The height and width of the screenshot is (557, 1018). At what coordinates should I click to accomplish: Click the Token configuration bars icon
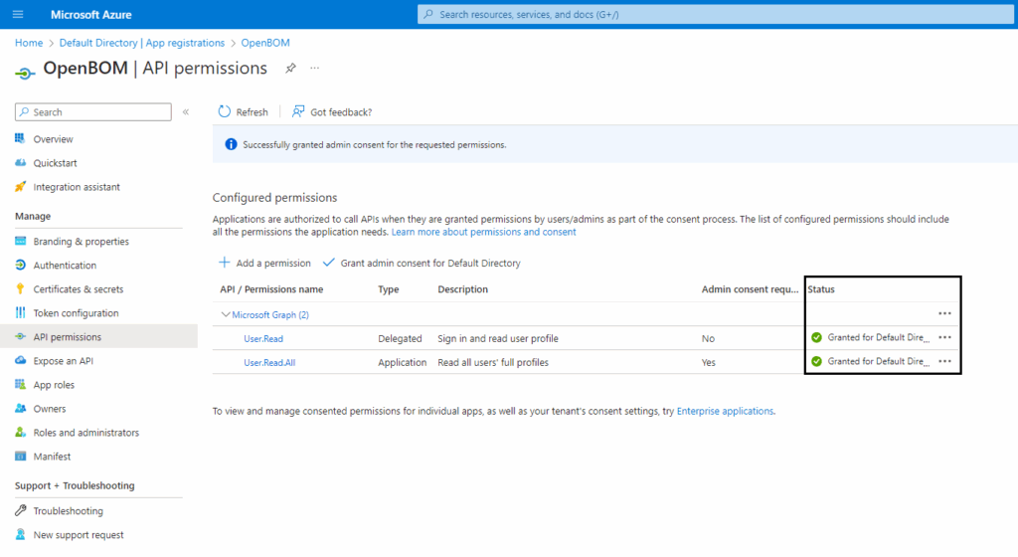click(20, 313)
